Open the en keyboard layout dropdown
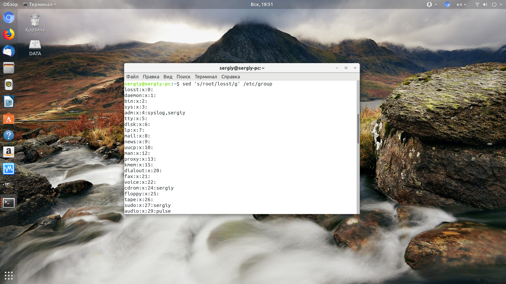Screen dimensions: 506x284 point(461,4)
